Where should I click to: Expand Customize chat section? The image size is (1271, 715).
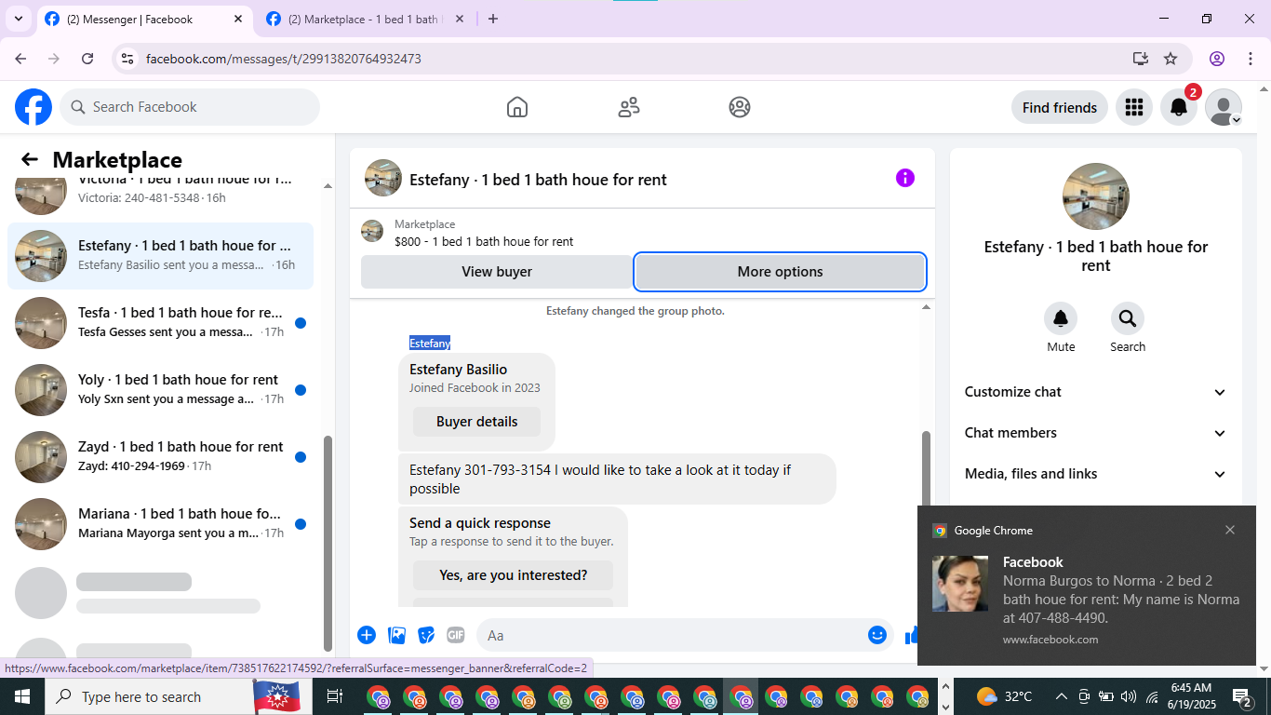[x=1096, y=392]
